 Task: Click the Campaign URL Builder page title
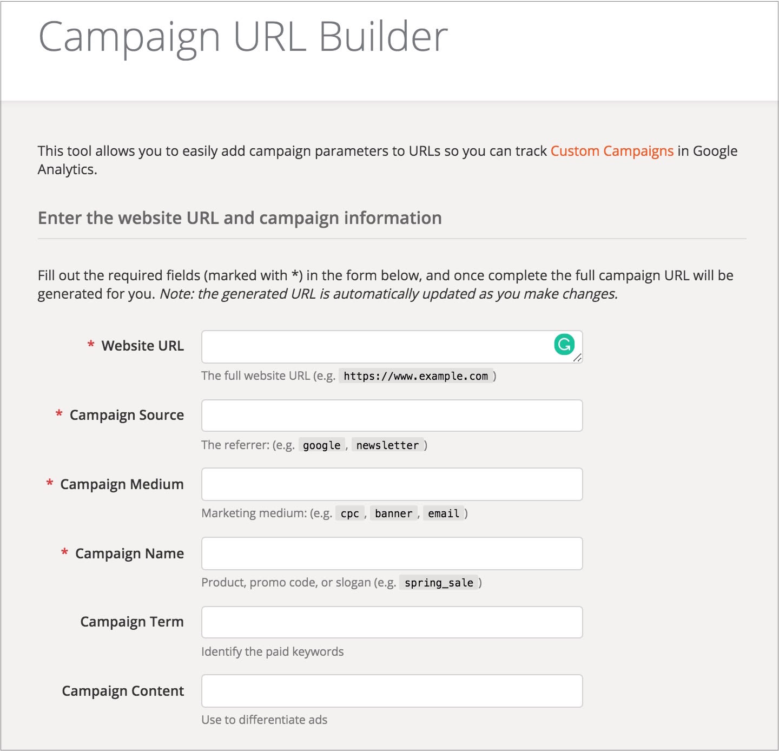[243, 37]
